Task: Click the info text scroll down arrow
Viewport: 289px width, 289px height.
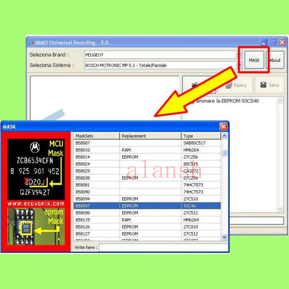Action: [x=280, y=209]
